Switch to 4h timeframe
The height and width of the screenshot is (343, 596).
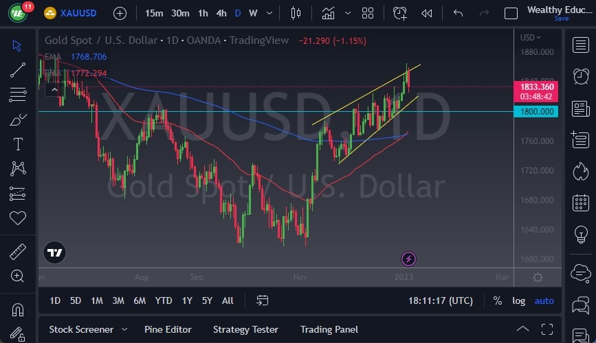[221, 13]
